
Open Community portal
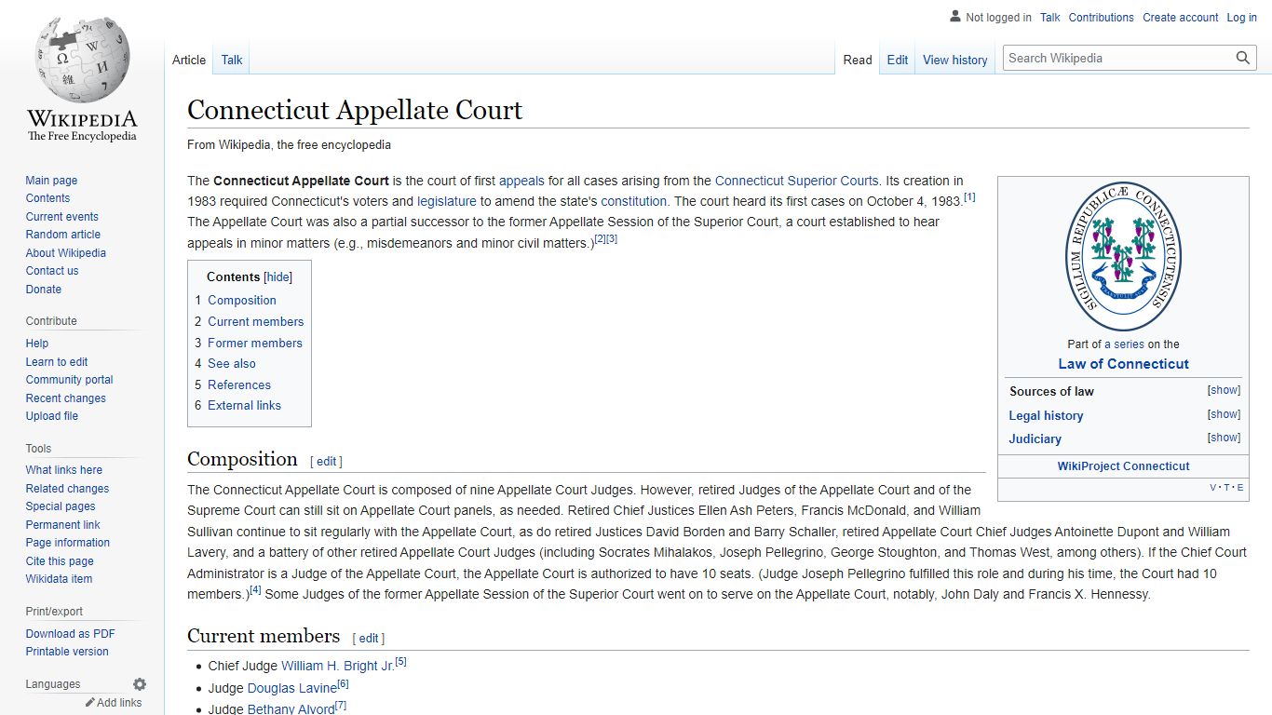click(70, 380)
